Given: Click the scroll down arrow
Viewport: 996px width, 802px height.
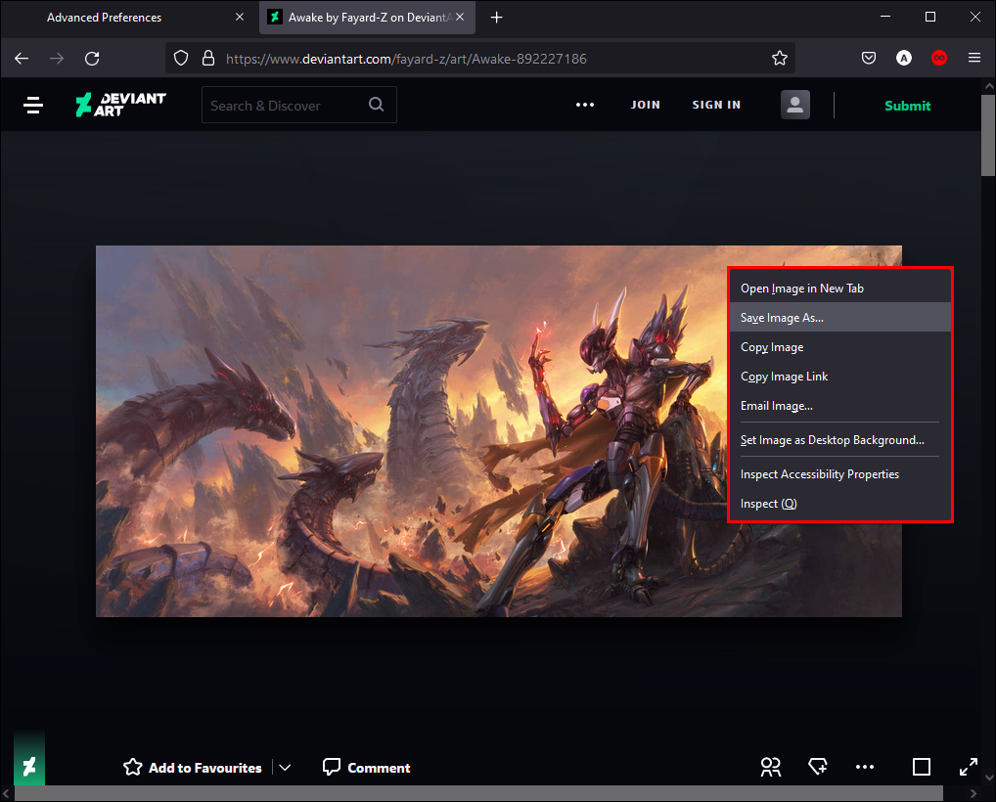Looking at the screenshot, I should click(x=988, y=777).
